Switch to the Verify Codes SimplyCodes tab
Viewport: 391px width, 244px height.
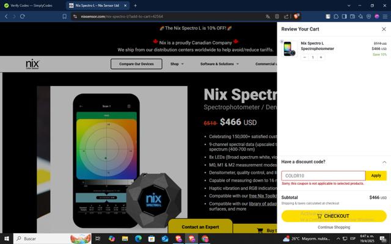point(32,5)
